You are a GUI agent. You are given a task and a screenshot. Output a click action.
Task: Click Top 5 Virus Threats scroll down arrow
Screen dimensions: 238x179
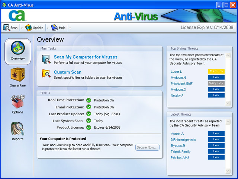pyautogui.click(x=228, y=103)
